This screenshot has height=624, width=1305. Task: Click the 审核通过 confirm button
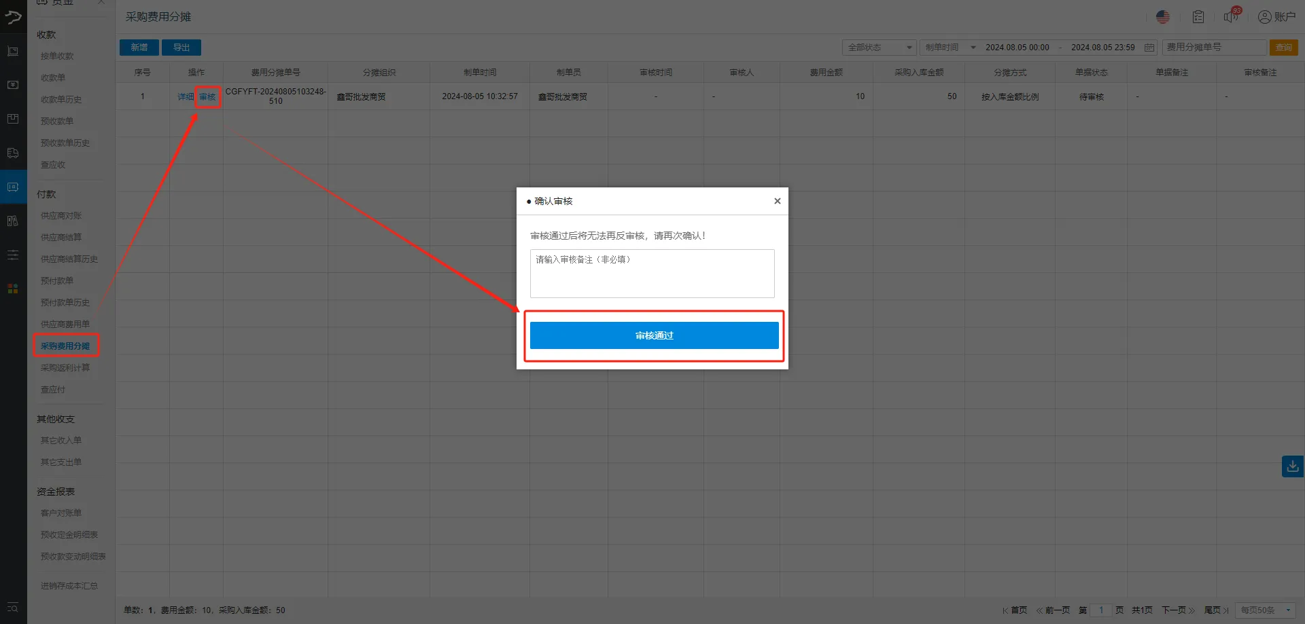653,335
